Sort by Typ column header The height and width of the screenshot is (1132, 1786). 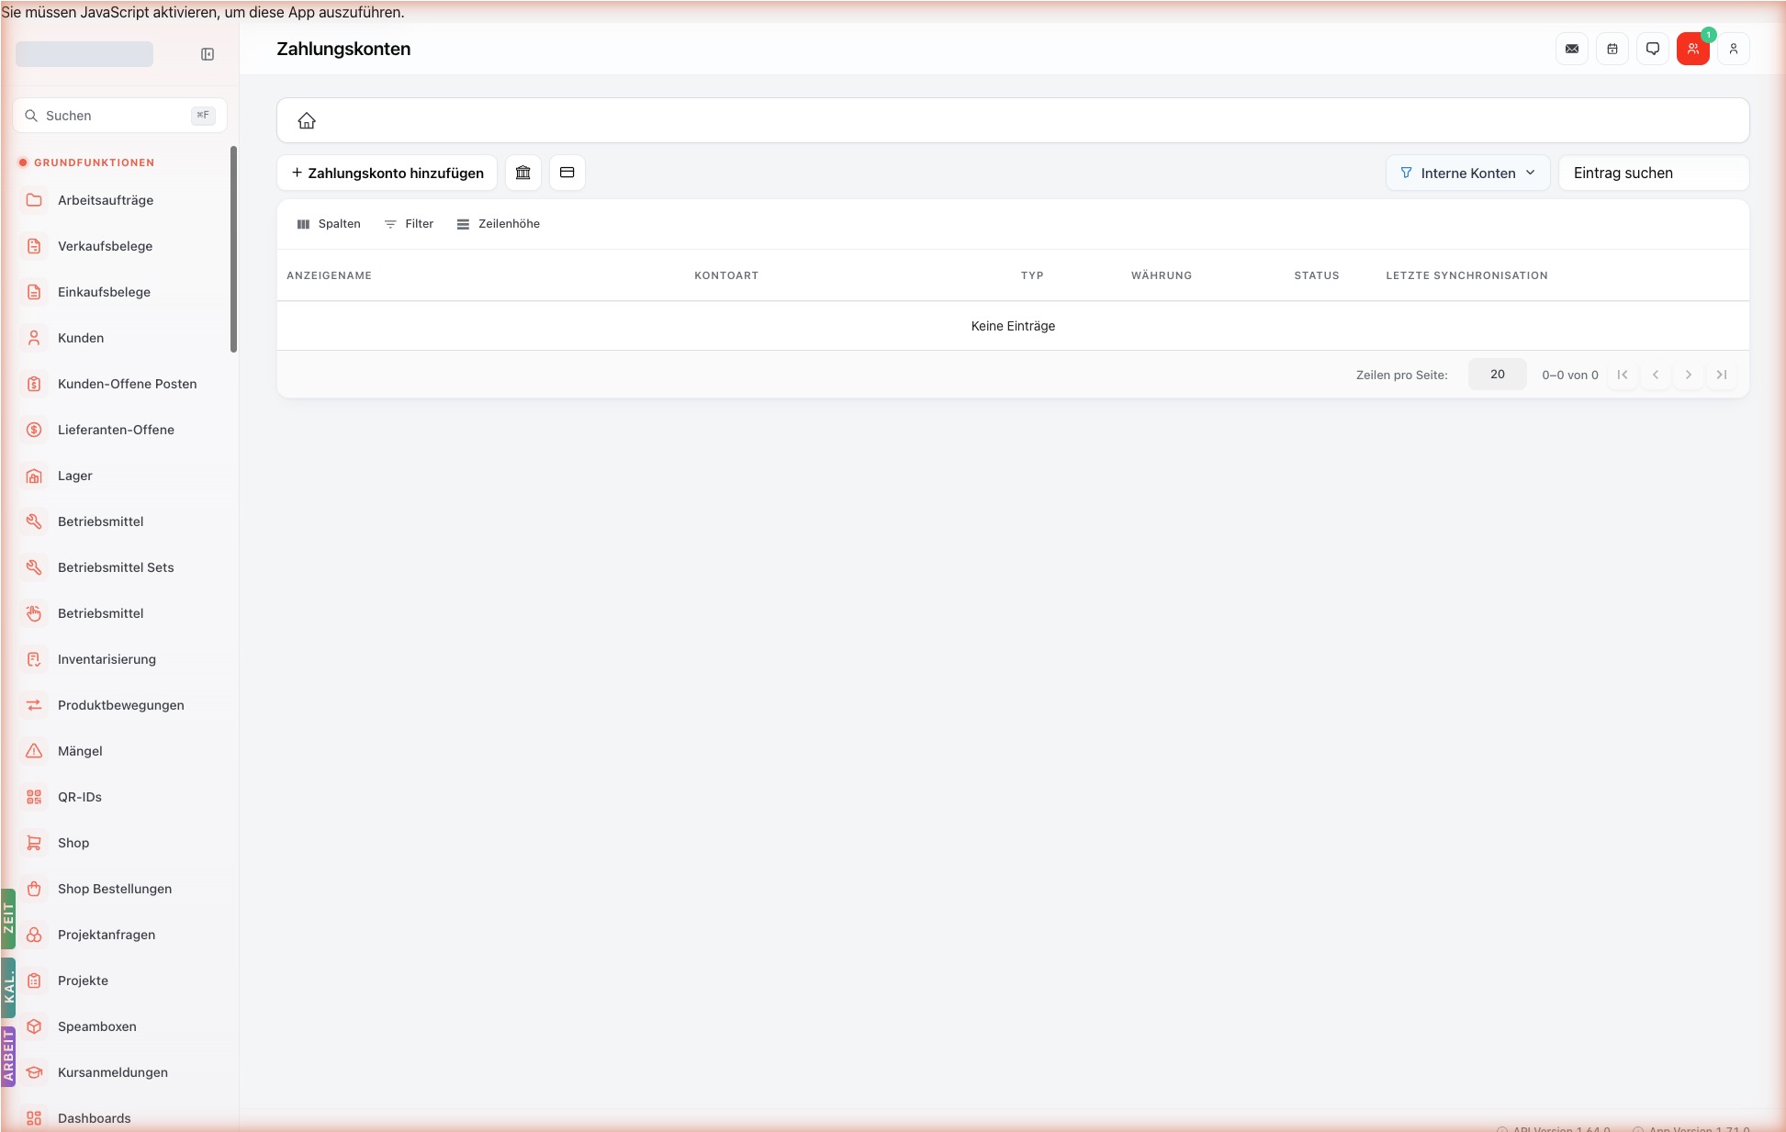tap(1032, 275)
